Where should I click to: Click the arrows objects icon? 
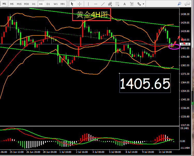(x=139, y=4)
